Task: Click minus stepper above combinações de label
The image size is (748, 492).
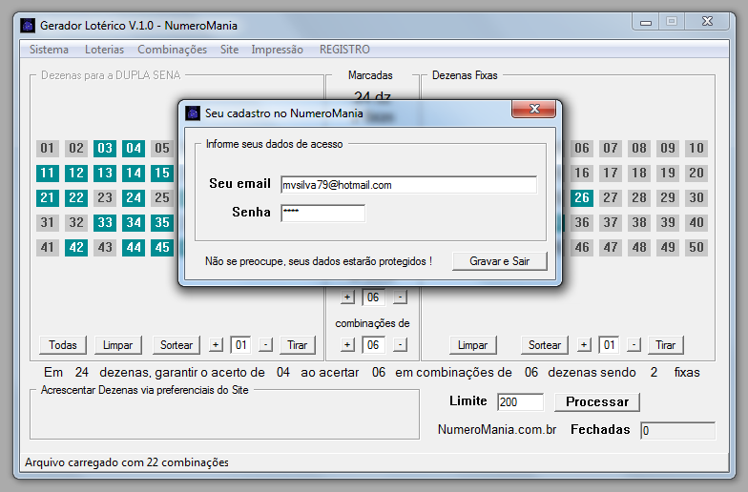Action: point(401,297)
